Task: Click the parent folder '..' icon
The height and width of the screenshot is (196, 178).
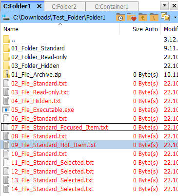Action: pyautogui.click(x=6, y=40)
